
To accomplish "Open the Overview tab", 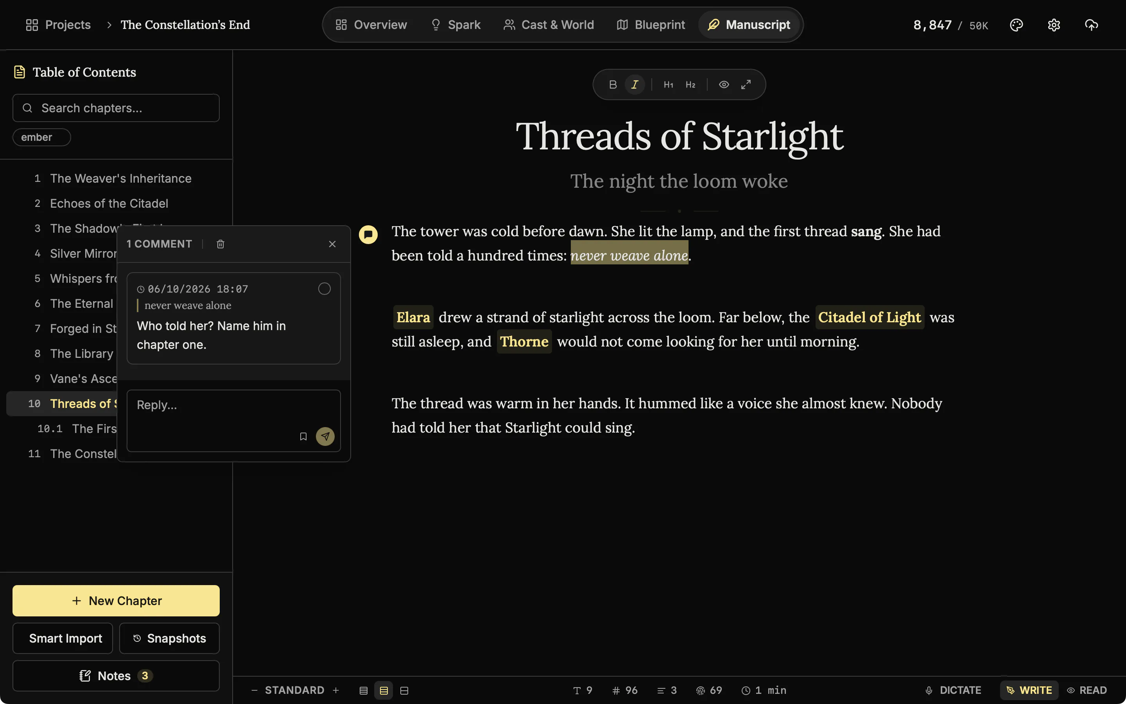I will click(x=371, y=25).
